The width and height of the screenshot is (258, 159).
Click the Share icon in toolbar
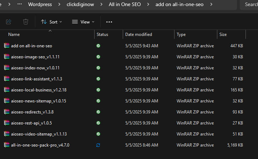coord(9,22)
